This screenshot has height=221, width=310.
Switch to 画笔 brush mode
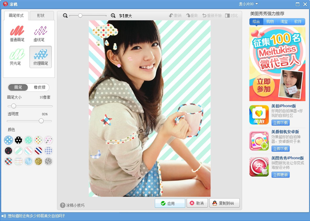pos(18,87)
